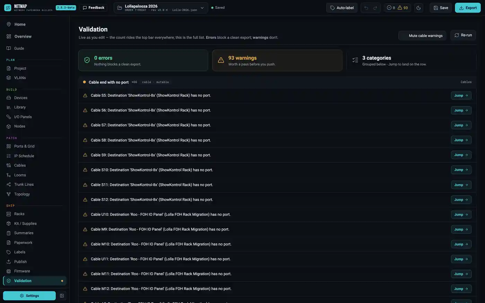Run Auto-label from the top bar
The width and height of the screenshot is (485, 303).
[342, 8]
